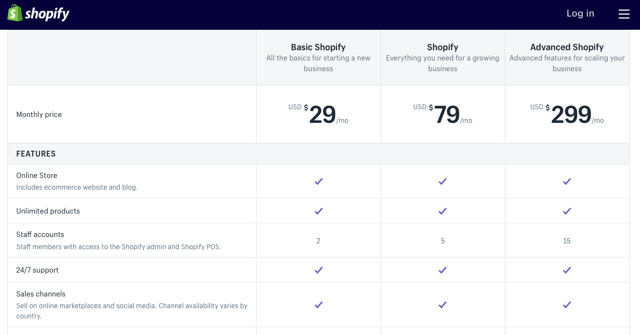Click the Online Store checkmark under Advanced Shopify
This screenshot has width=640, height=335.
coord(567,181)
